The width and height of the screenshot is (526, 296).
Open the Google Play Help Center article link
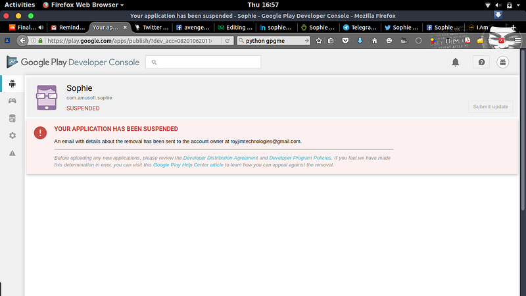click(188, 165)
